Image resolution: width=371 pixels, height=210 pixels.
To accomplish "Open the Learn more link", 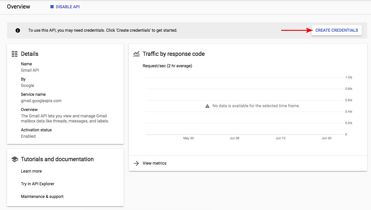I will point(31,171).
